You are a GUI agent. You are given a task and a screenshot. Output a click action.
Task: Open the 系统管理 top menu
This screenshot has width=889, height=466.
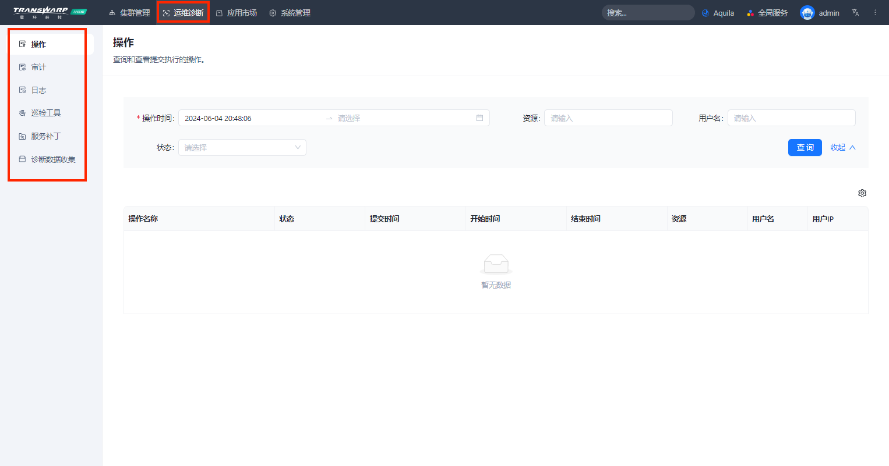pos(290,13)
